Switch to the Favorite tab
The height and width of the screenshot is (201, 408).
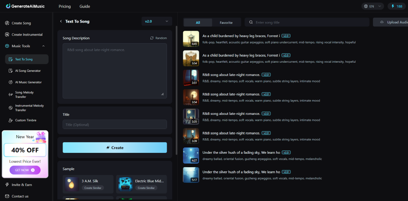[226, 23]
